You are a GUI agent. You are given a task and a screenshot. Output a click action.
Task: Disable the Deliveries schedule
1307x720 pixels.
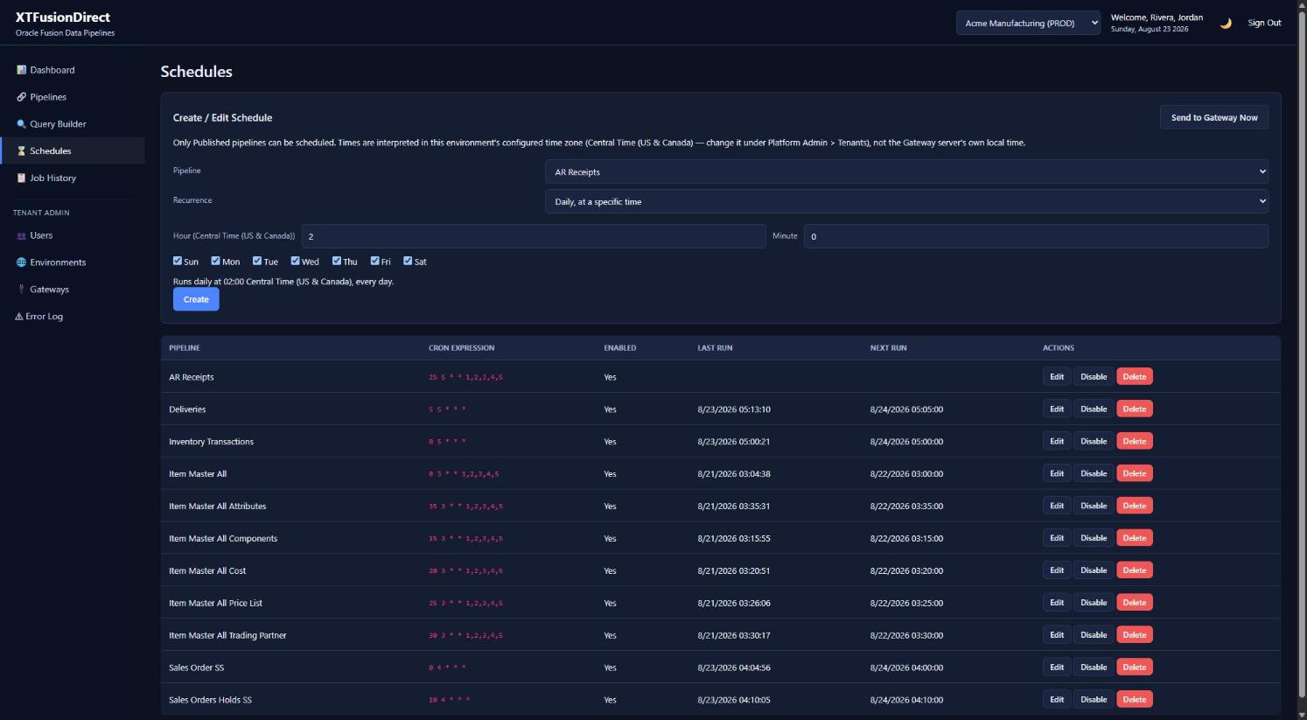click(x=1094, y=409)
